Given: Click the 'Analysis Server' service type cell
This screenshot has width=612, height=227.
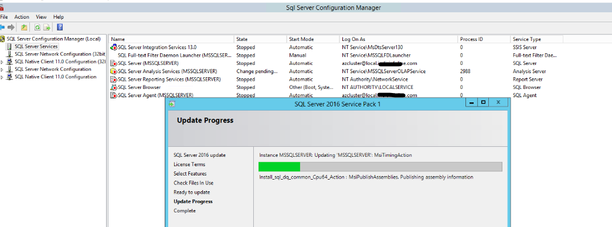Looking at the screenshot, I should click(529, 71).
